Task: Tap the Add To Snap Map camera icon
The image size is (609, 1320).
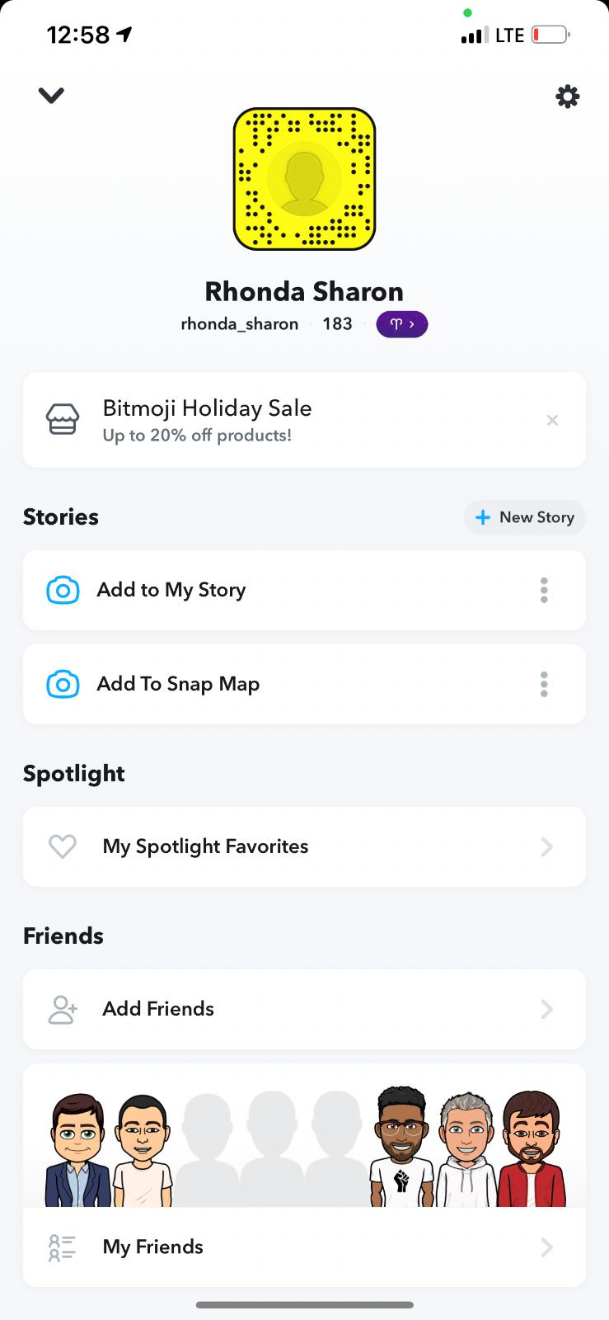Action: tap(63, 685)
